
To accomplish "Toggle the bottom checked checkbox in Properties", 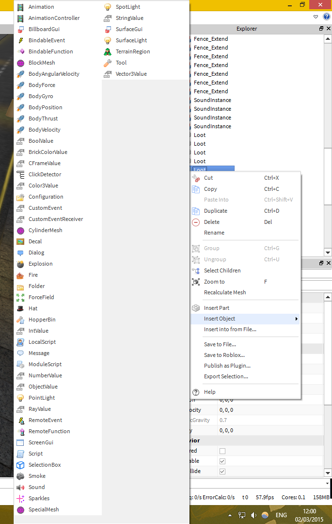I will click(222, 471).
